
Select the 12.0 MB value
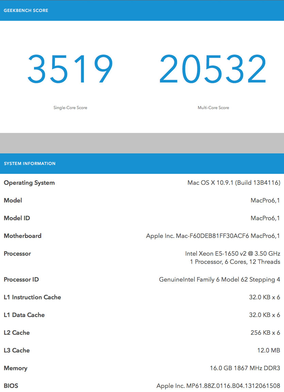269,350
